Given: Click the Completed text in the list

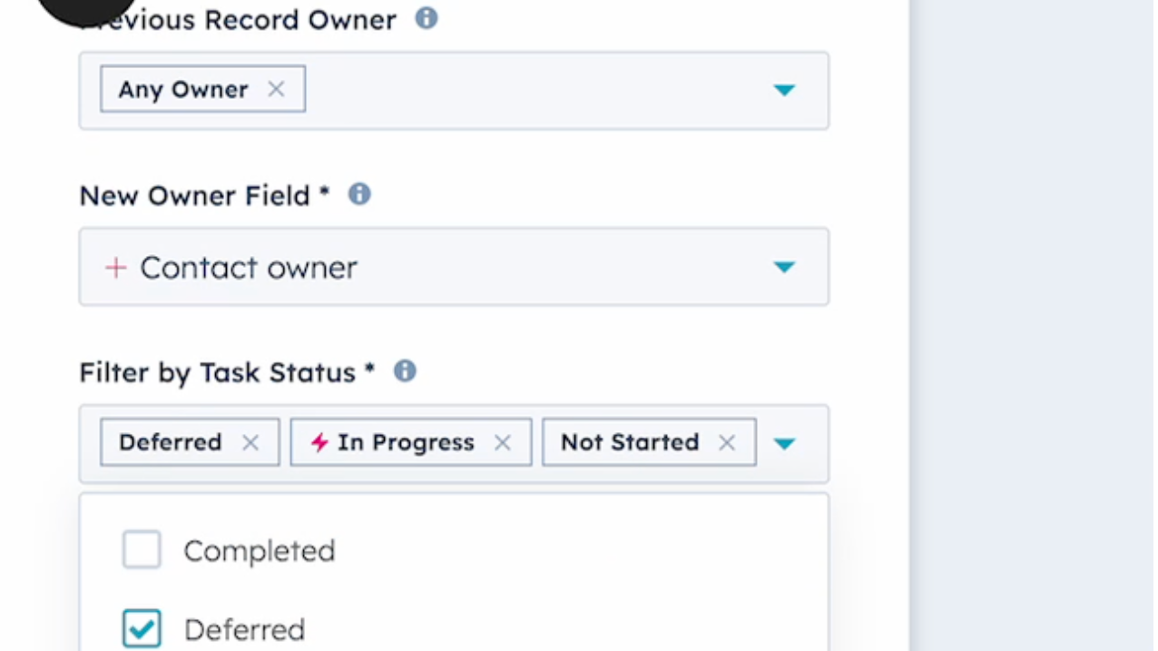Looking at the screenshot, I should click(260, 549).
